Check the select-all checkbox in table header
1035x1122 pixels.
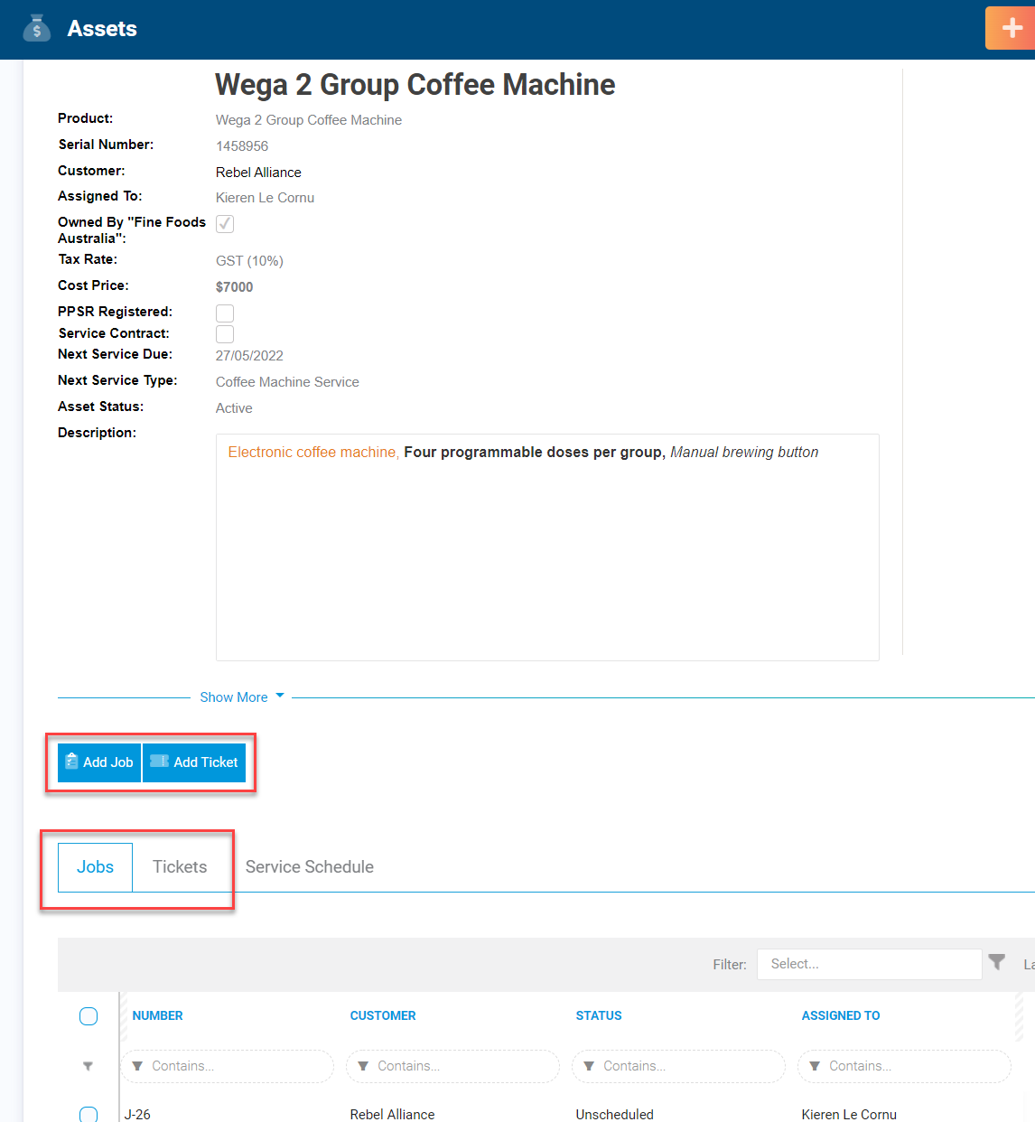tap(89, 1016)
